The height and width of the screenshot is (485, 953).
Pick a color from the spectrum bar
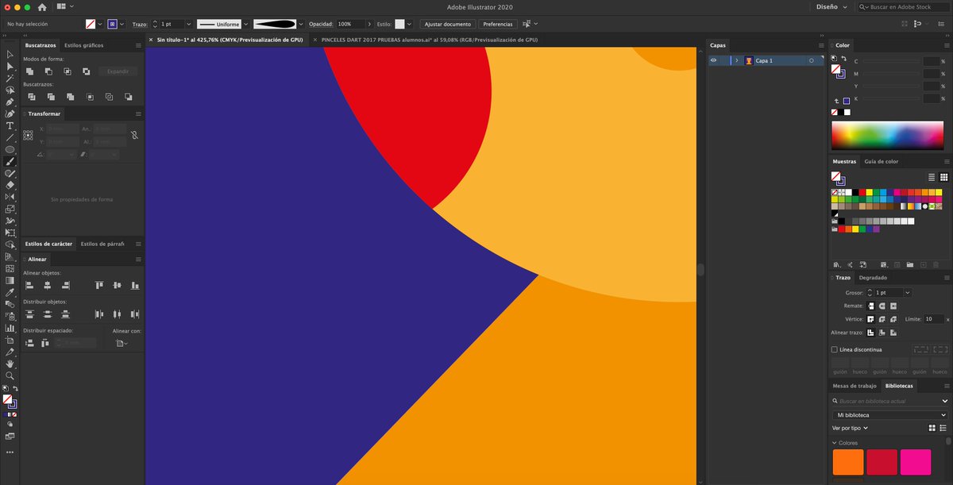(889, 136)
